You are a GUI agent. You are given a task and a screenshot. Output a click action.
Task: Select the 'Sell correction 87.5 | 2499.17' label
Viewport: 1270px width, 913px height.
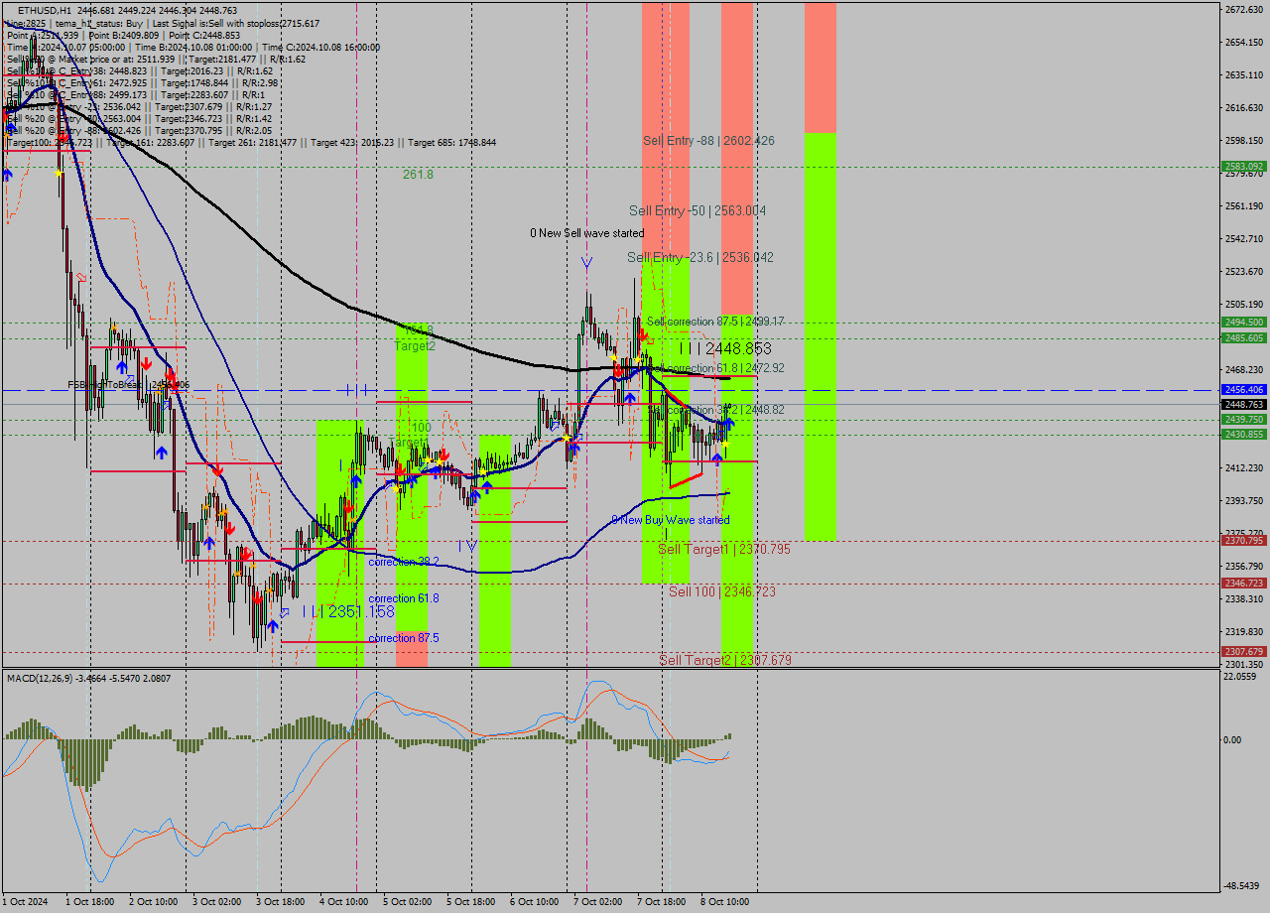tap(715, 322)
